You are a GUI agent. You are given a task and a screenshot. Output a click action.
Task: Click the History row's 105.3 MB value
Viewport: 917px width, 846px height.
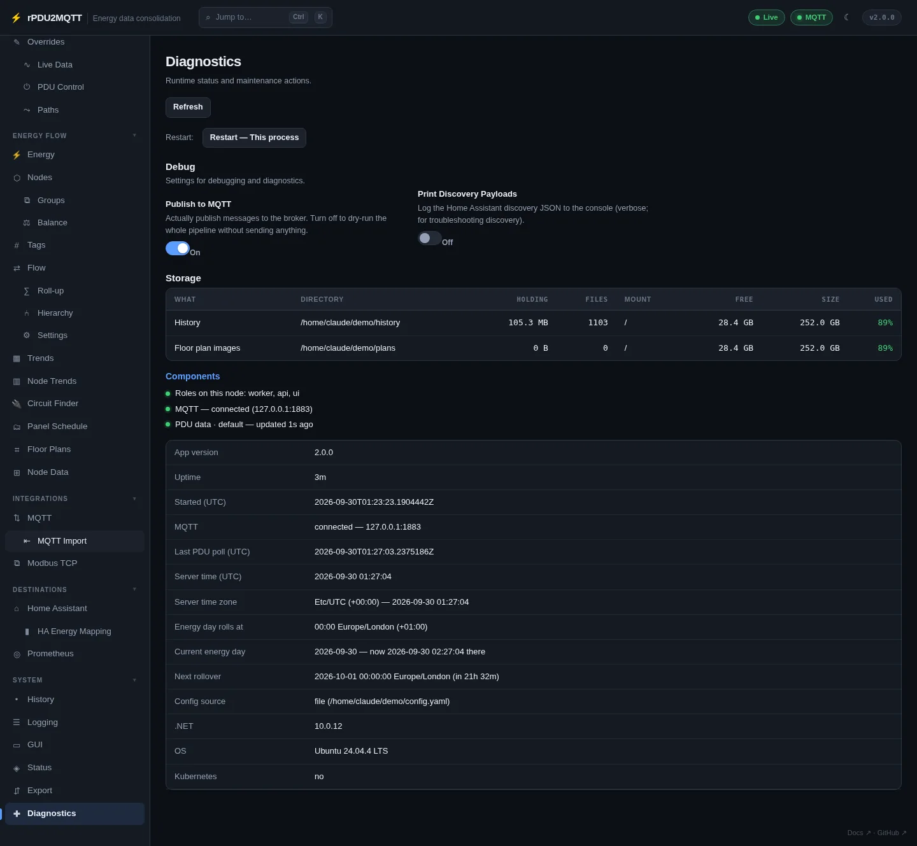coord(528,323)
